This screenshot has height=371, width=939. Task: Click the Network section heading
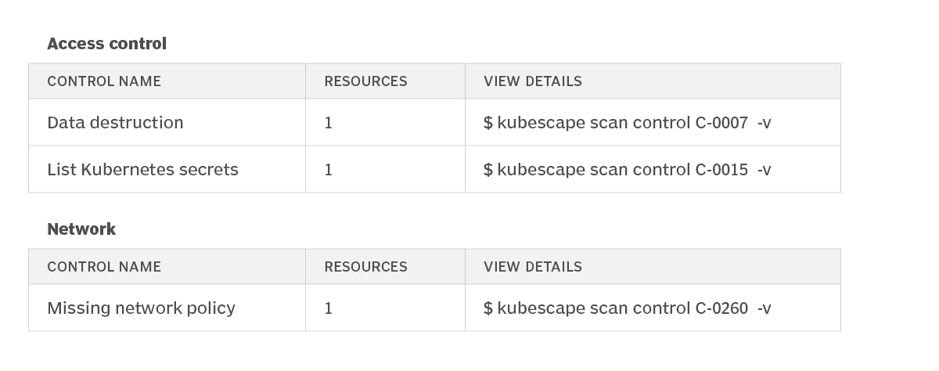(x=81, y=229)
